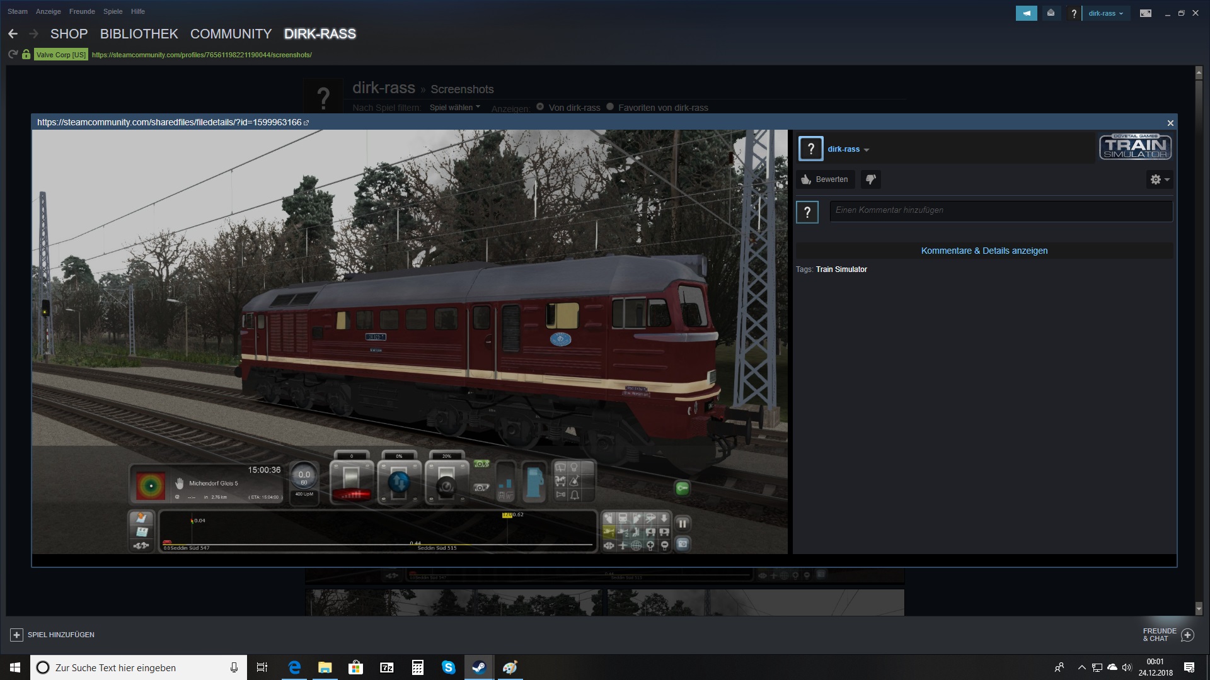
Task: Select the 'Von dirk-rass' radio button
Action: click(x=540, y=107)
